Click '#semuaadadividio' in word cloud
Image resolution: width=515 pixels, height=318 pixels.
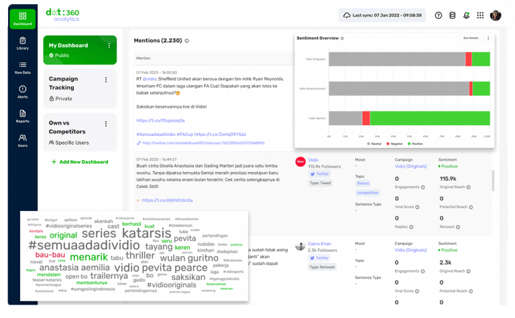pyautogui.click(x=84, y=245)
